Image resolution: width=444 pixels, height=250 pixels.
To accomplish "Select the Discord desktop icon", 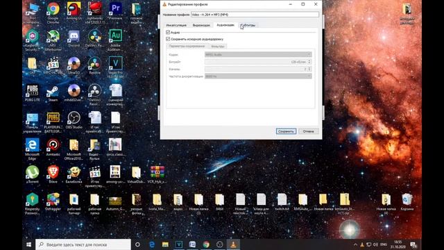I will 74,39.
